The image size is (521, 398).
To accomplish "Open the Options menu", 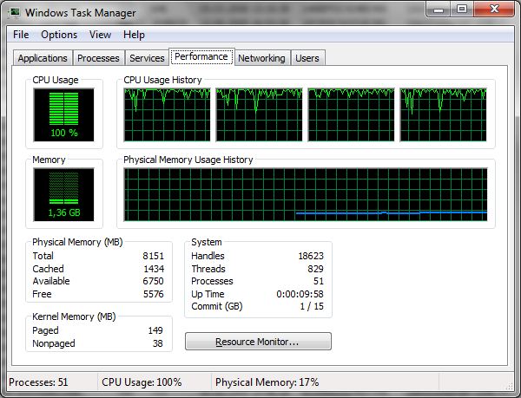I will (59, 35).
